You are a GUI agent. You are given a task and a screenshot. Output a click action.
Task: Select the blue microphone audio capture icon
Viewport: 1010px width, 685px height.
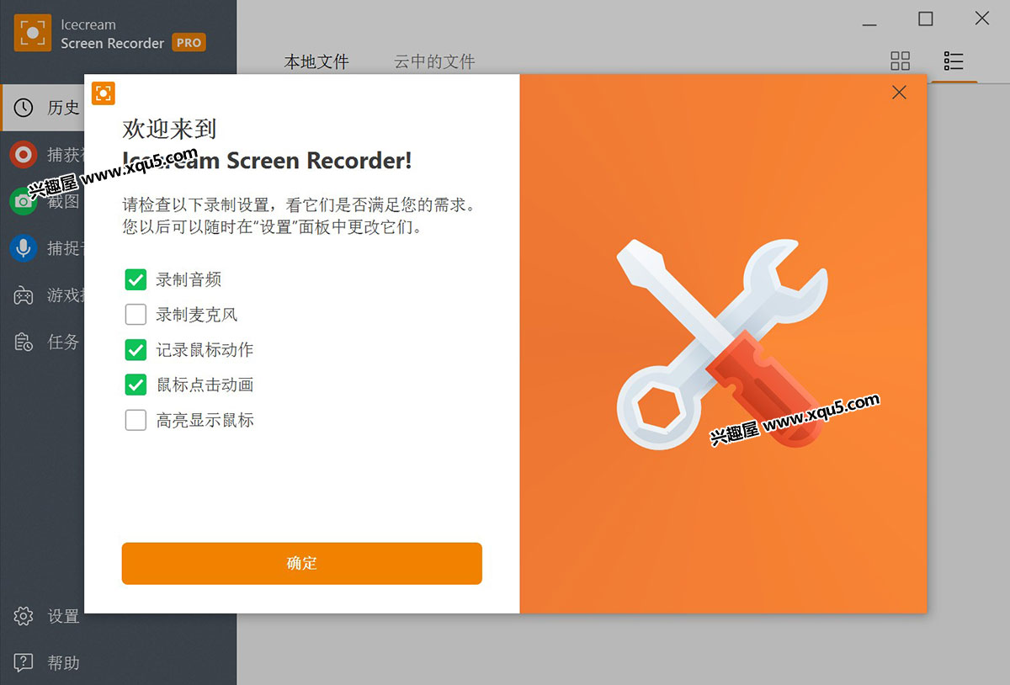point(24,248)
